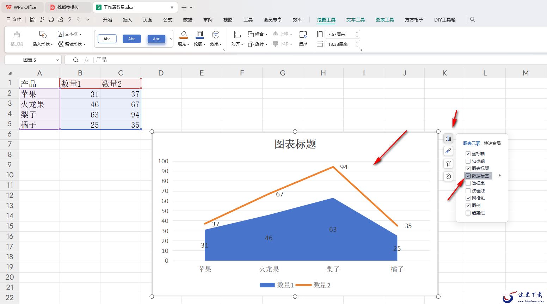Click the Text Box (文本框) tool
547x304 pixels.
[x=69, y=34]
